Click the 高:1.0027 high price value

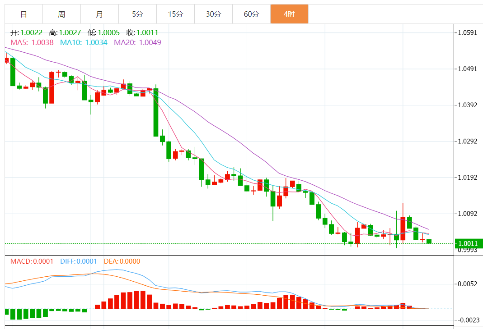click(x=65, y=32)
